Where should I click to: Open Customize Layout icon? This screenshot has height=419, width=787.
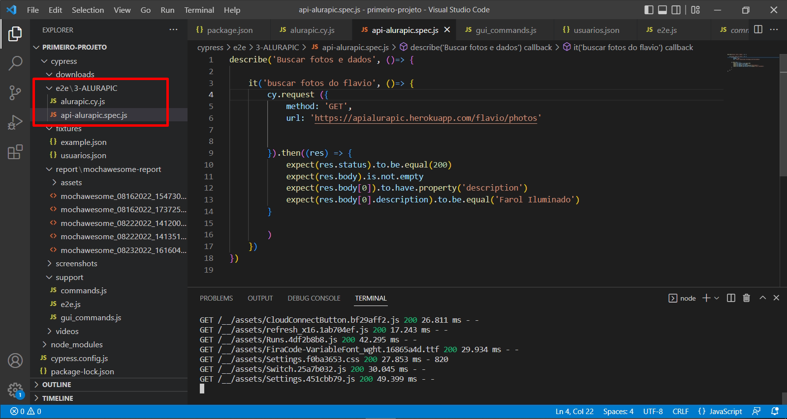695,10
